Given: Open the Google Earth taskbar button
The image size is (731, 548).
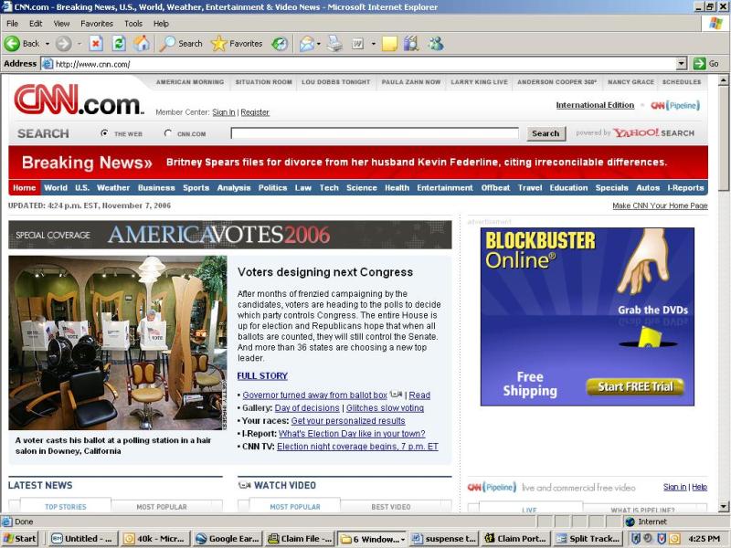Looking at the screenshot, I should point(227,539).
